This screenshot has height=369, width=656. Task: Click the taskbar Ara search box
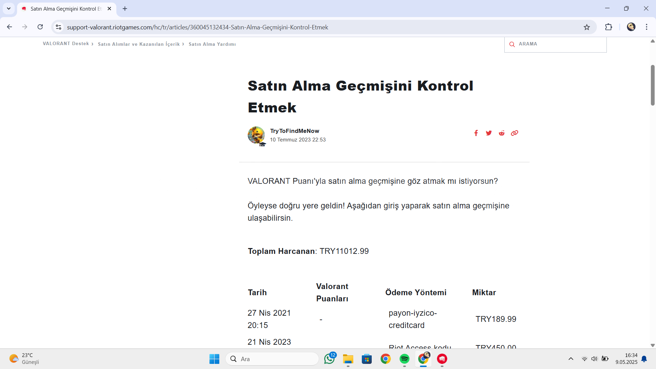272,359
